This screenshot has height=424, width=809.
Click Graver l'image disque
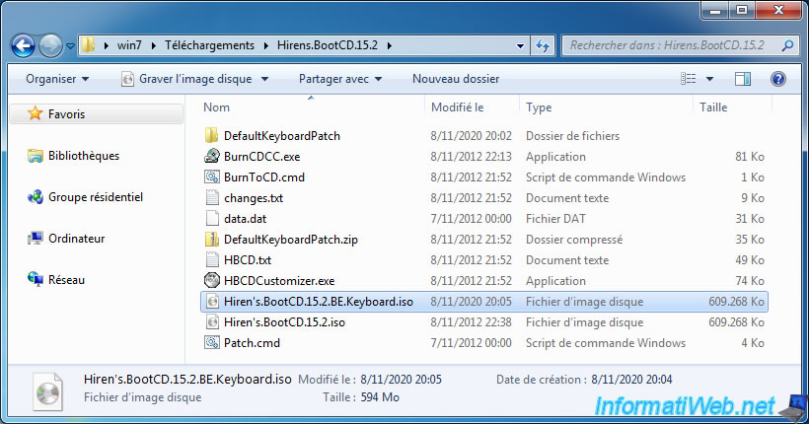tap(185, 79)
